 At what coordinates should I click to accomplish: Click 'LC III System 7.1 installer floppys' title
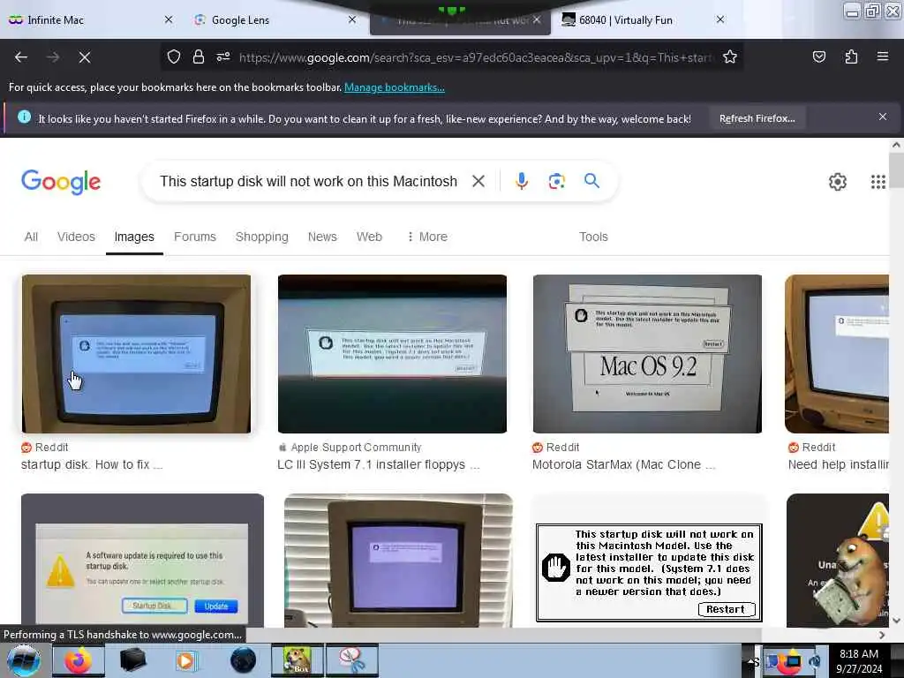[378, 464]
